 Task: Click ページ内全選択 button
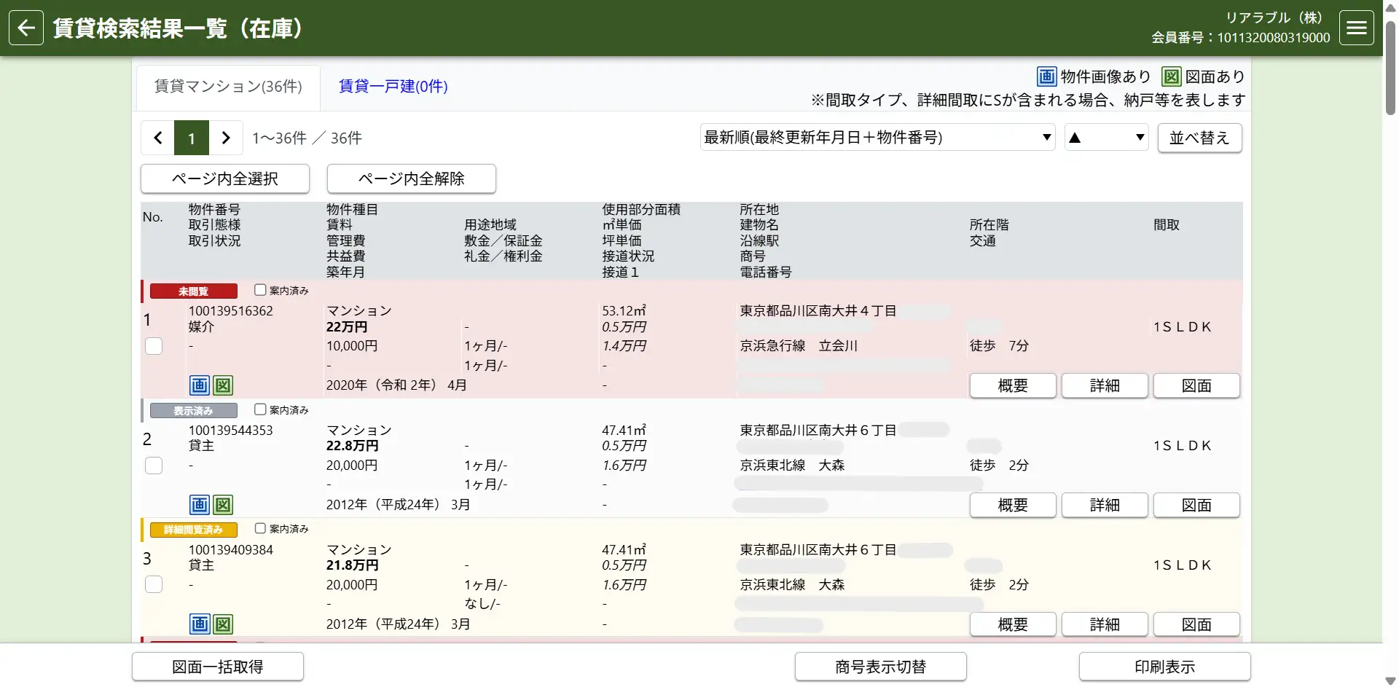pos(225,178)
